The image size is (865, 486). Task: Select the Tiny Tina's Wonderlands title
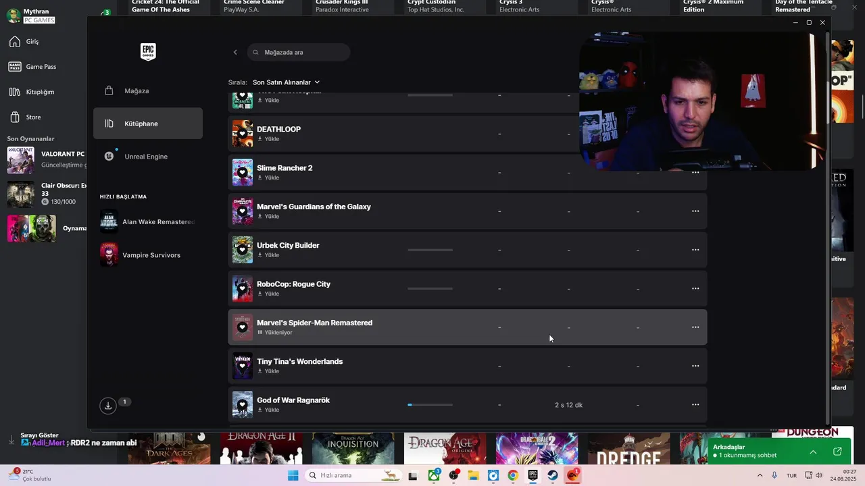coord(299,361)
